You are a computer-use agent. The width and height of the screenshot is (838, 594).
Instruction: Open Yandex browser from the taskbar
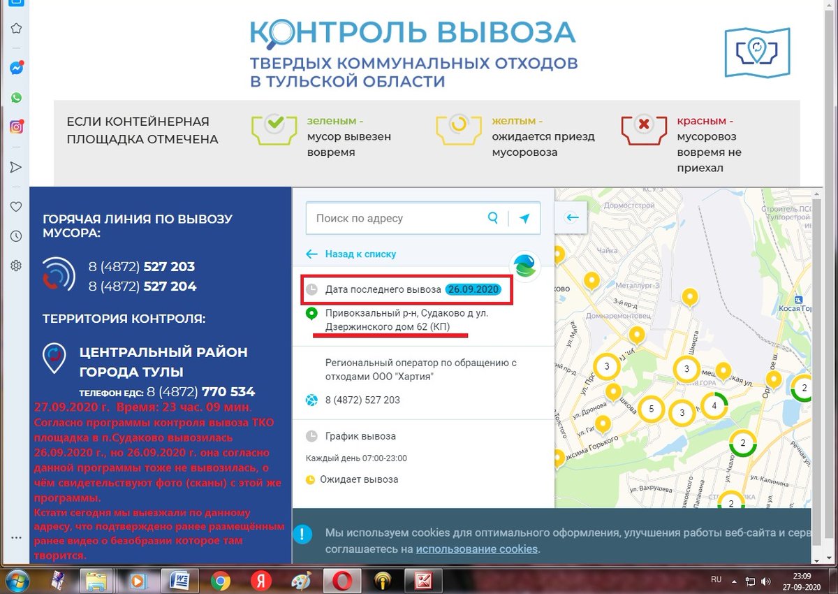[x=262, y=581]
